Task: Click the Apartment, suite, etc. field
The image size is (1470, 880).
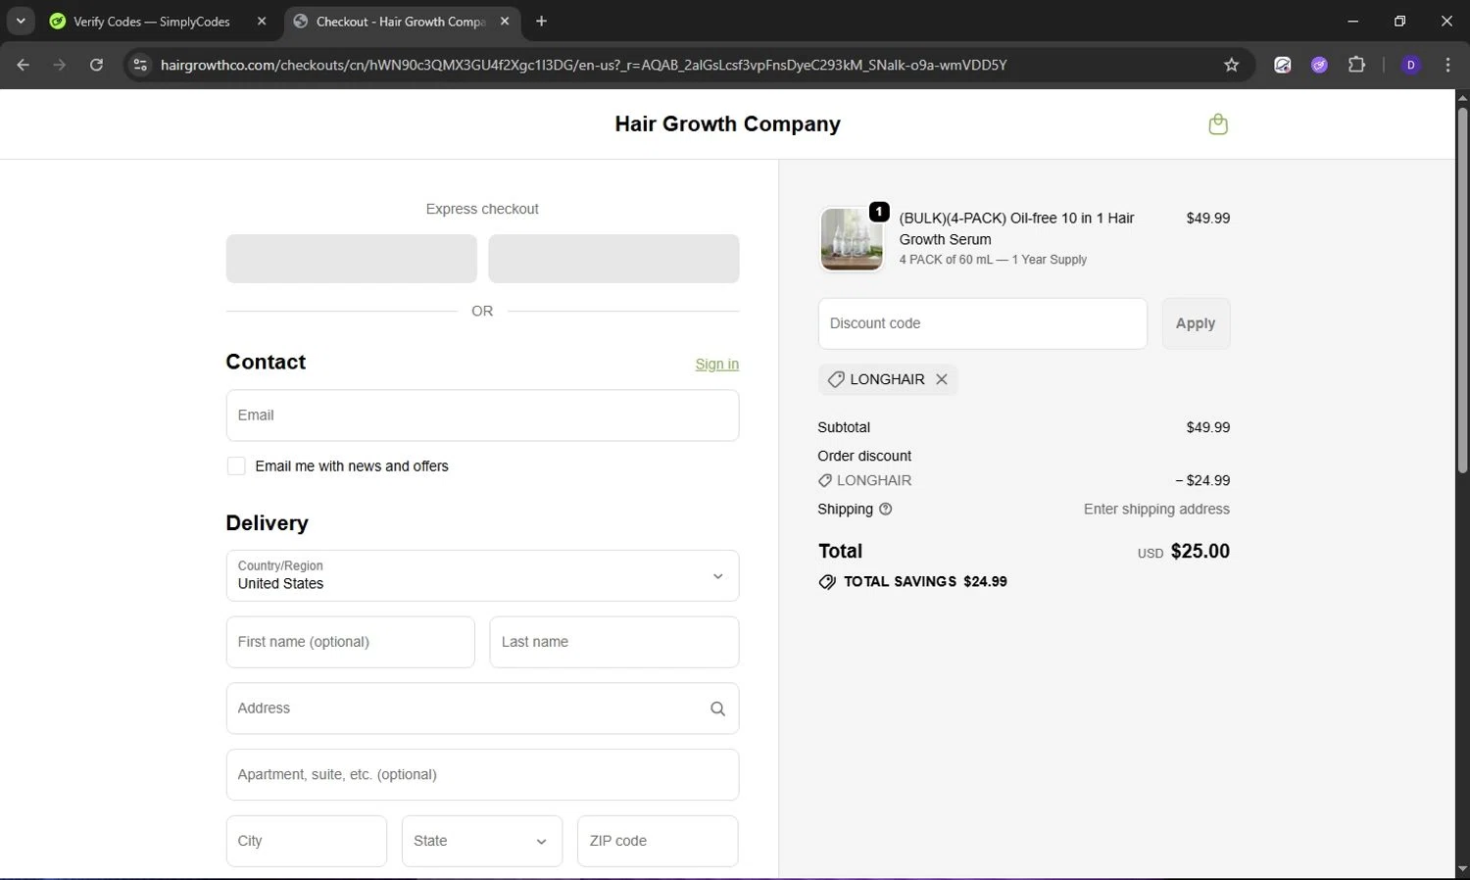Action: click(482, 775)
